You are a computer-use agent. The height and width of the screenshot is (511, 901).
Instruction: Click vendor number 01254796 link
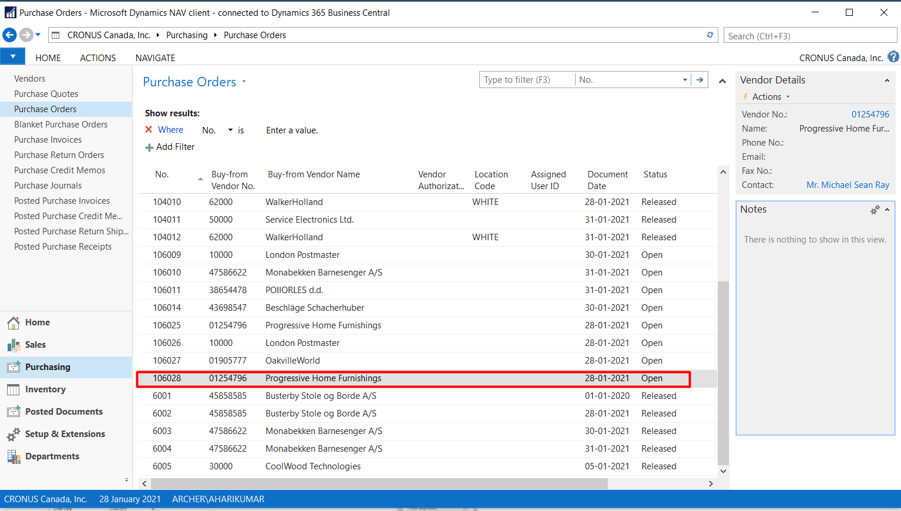click(870, 115)
